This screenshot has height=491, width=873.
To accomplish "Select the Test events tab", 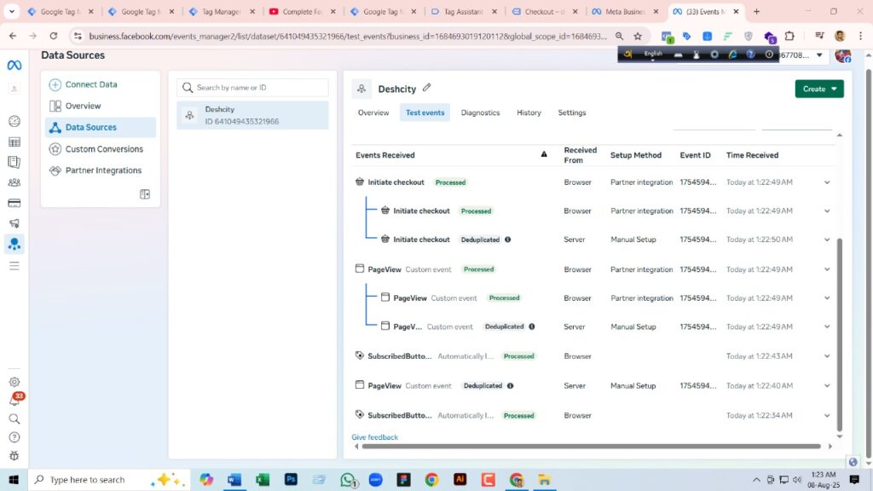I will [x=425, y=113].
